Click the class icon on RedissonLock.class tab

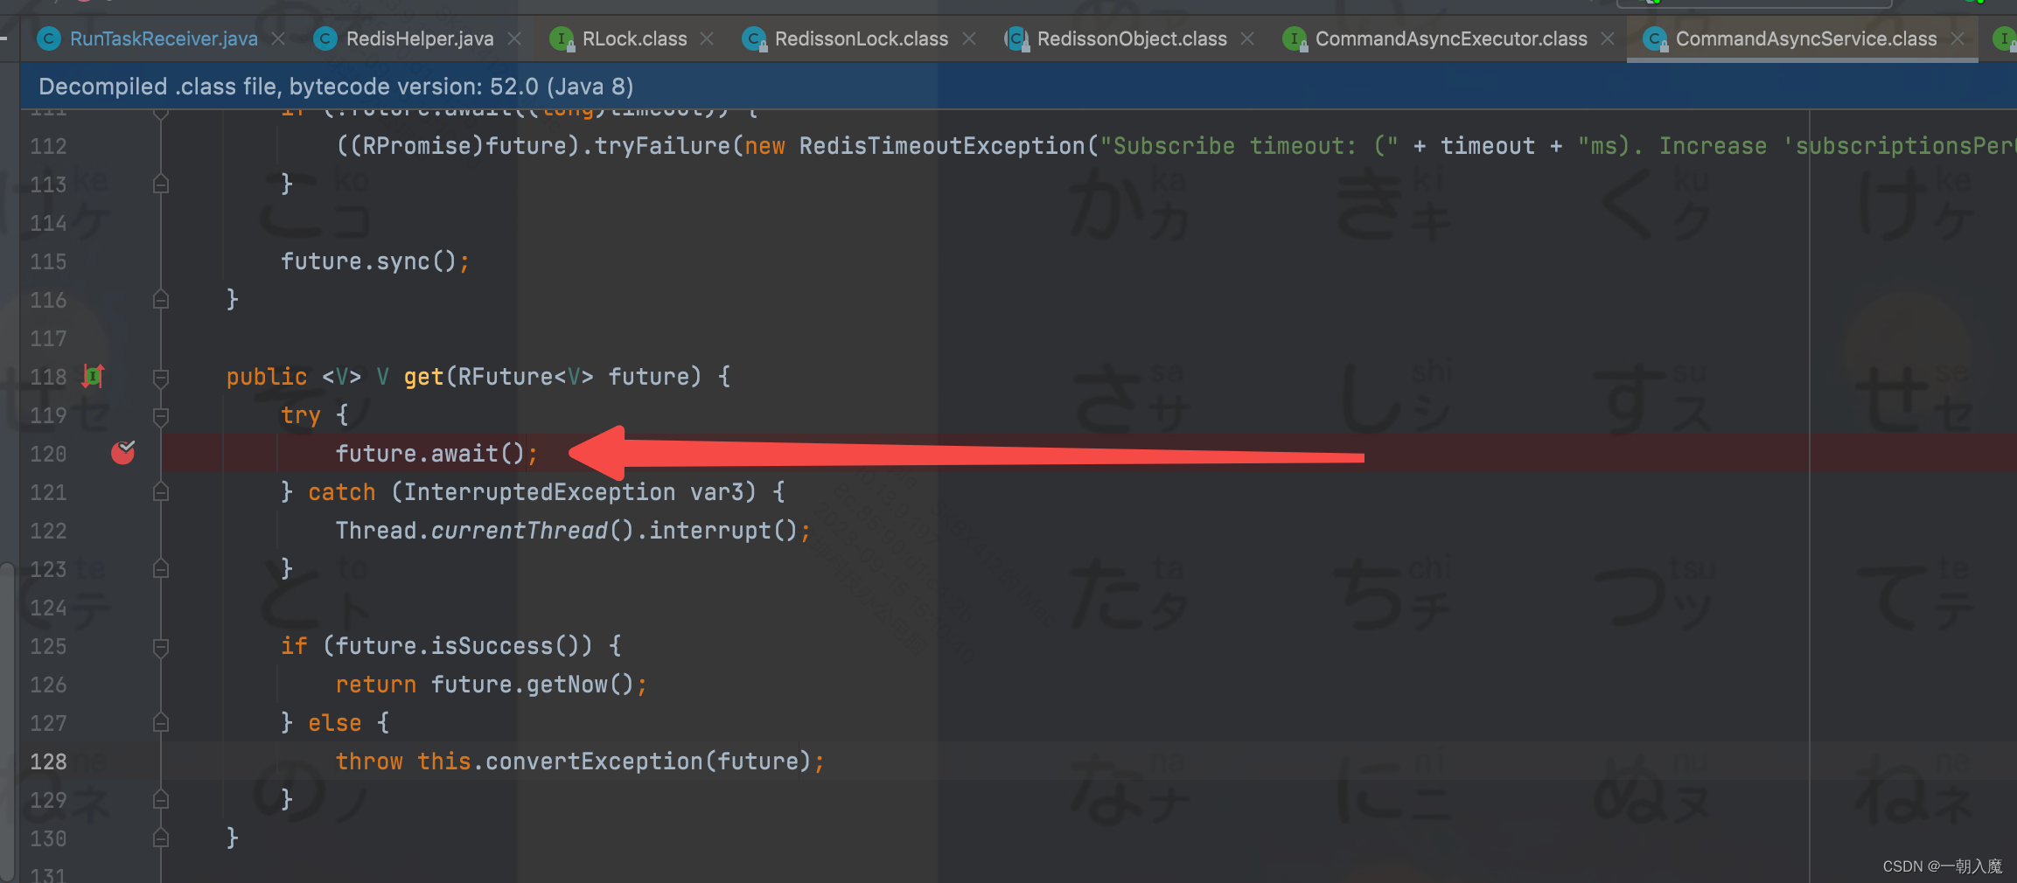pyautogui.click(x=753, y=38)
